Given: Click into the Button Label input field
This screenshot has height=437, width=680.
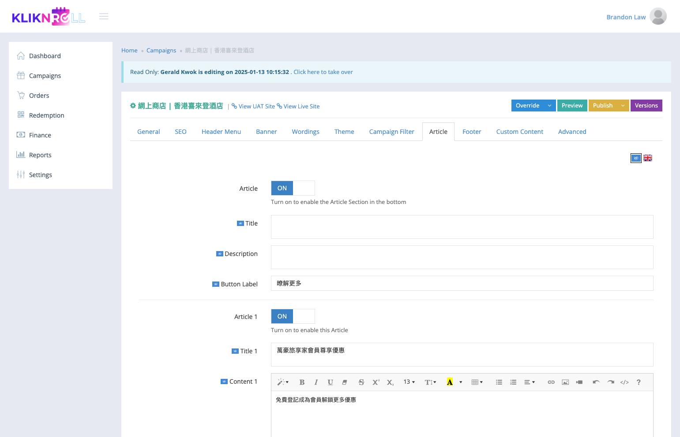Looking at the screenshot, I should tap(462, 283).
